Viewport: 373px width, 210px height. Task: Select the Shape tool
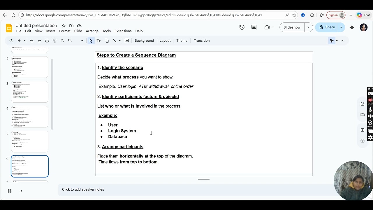[x=106, y=41]
